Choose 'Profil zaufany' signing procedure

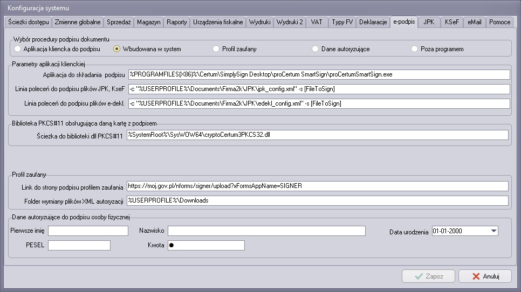click(x=216, y=49)
